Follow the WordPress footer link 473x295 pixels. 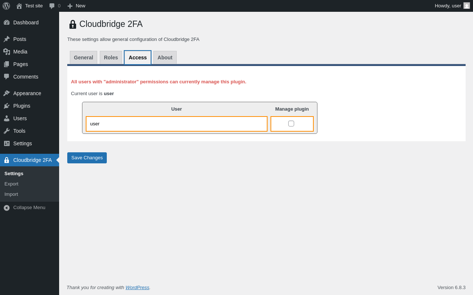point(137,287)
